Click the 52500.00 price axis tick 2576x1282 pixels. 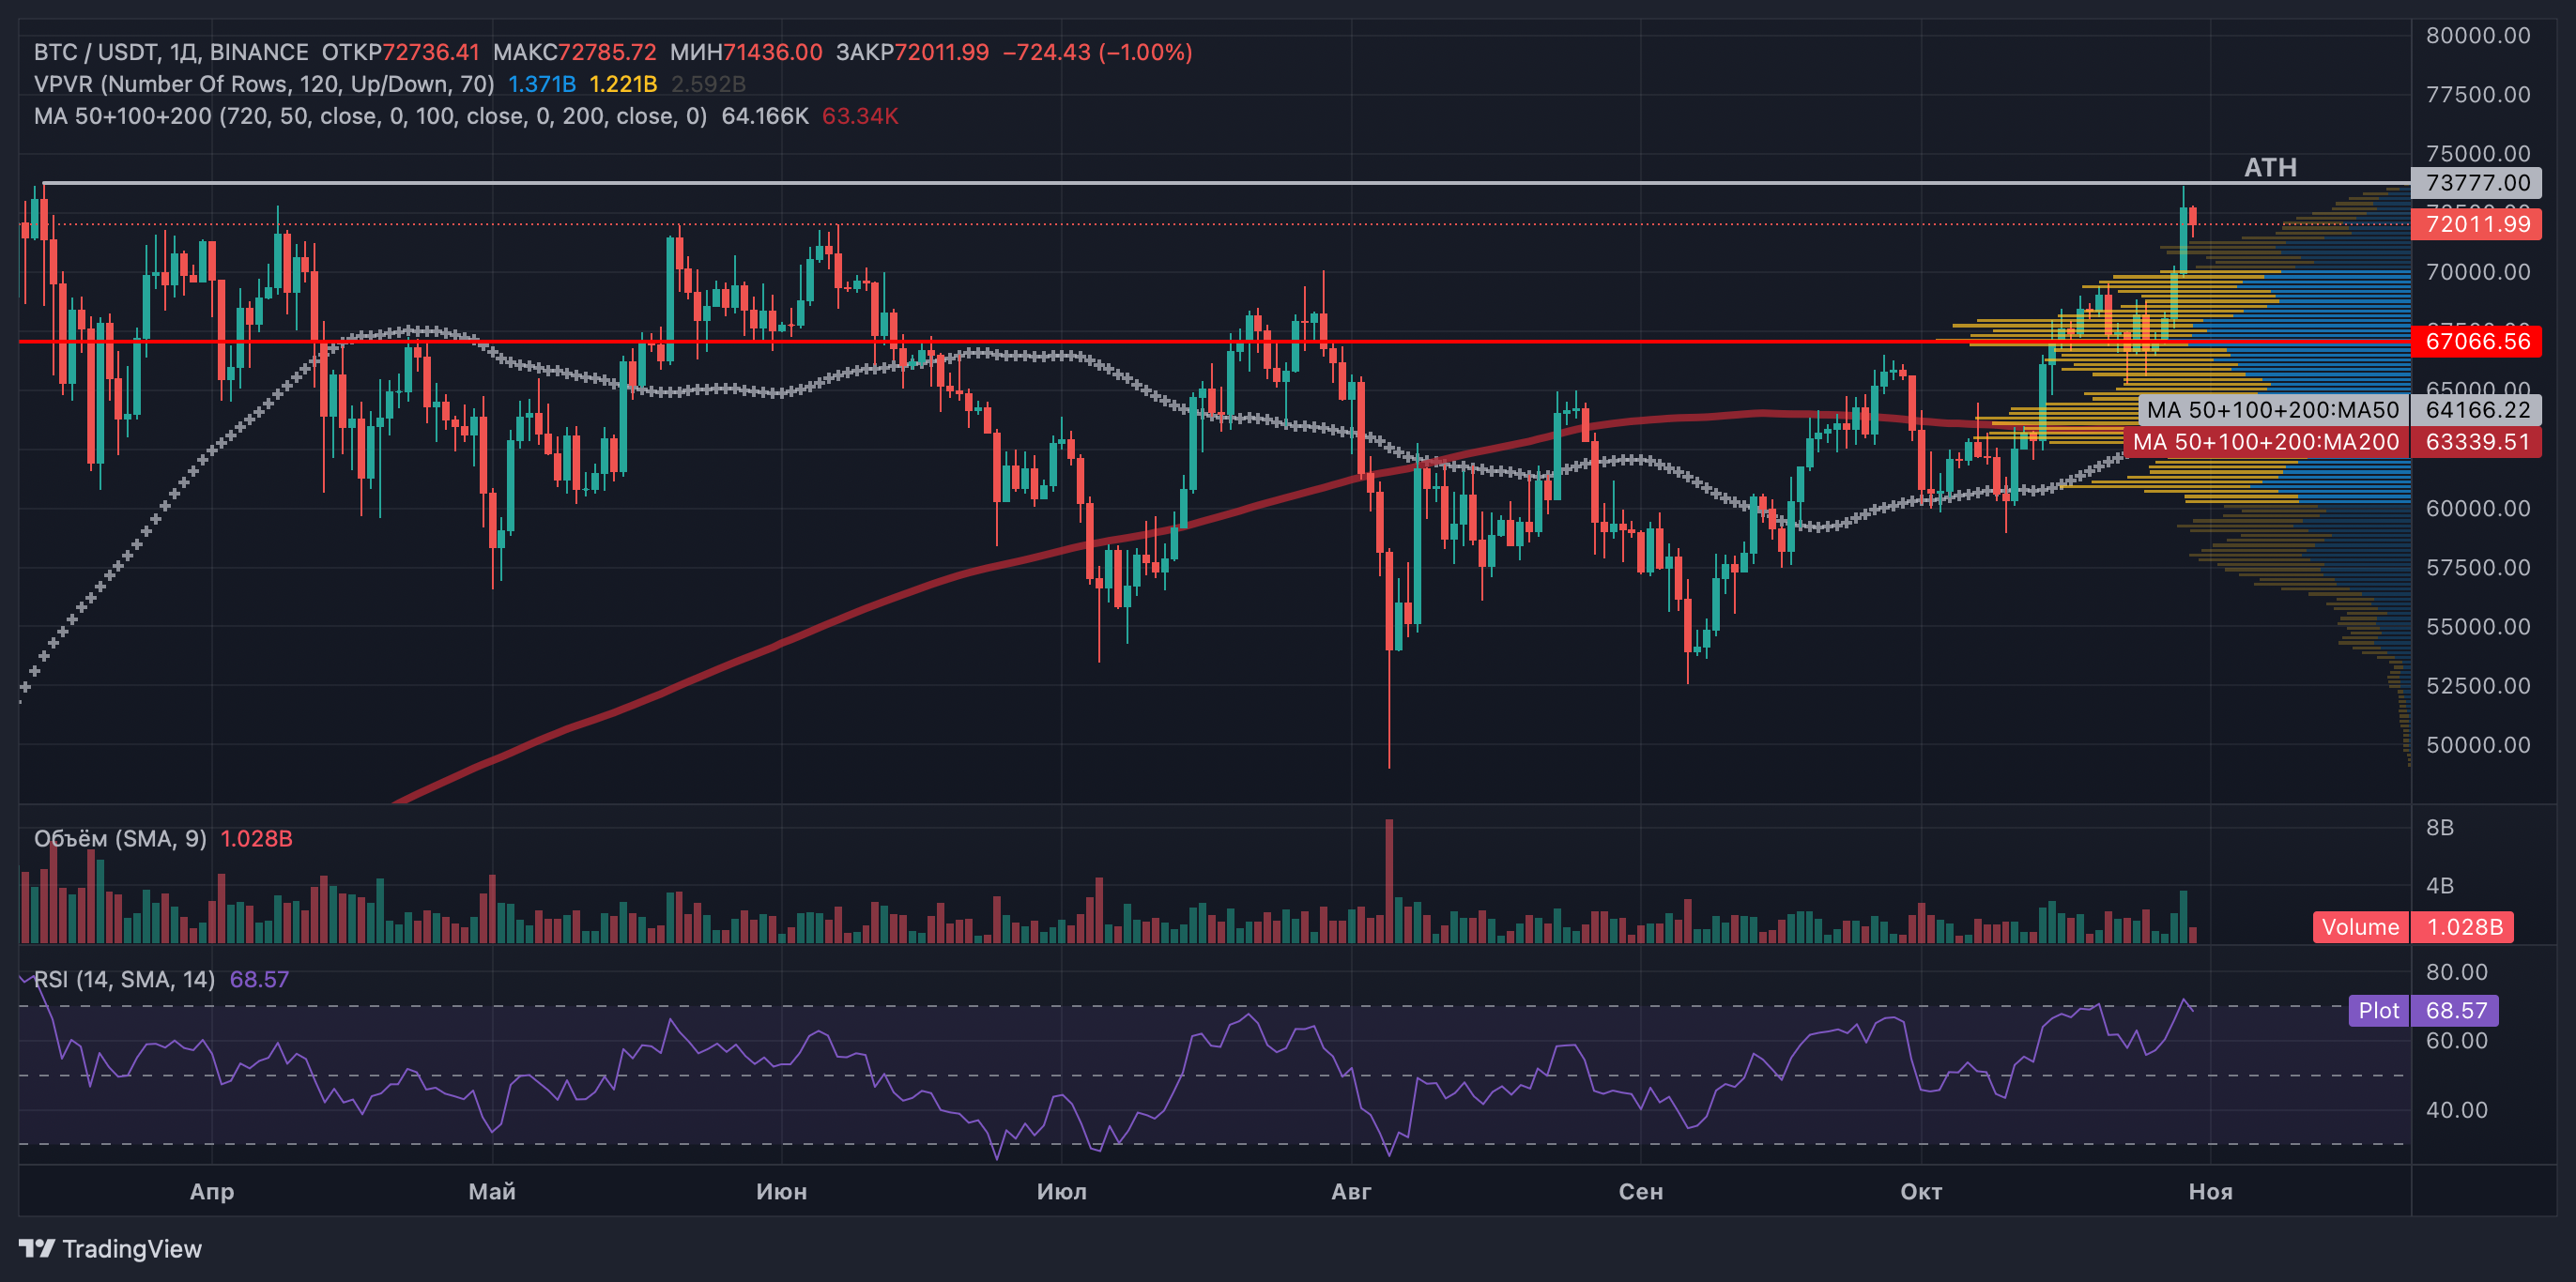[2477, 685]
